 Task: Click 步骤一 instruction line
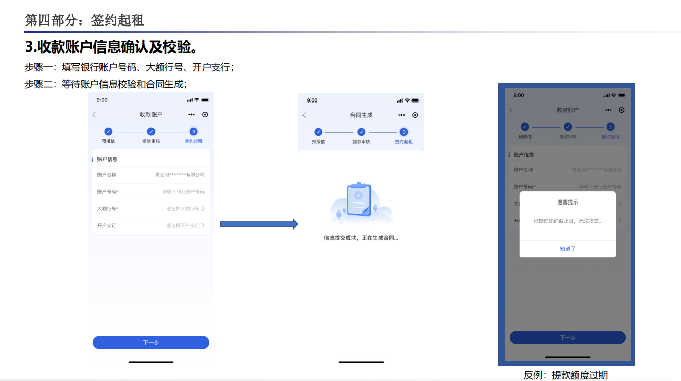pos(130,67)
